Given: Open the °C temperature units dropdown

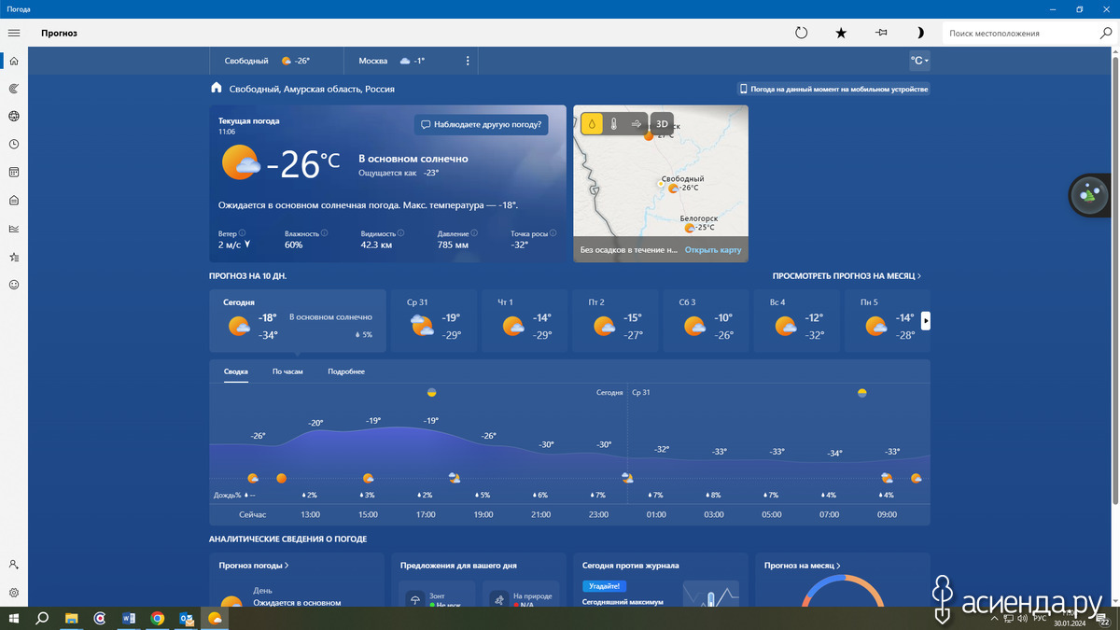Looking at the screenshot, I should click(919, 61).
